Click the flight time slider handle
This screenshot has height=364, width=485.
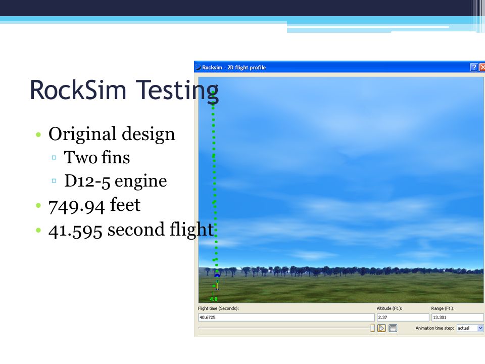(372, 328)
